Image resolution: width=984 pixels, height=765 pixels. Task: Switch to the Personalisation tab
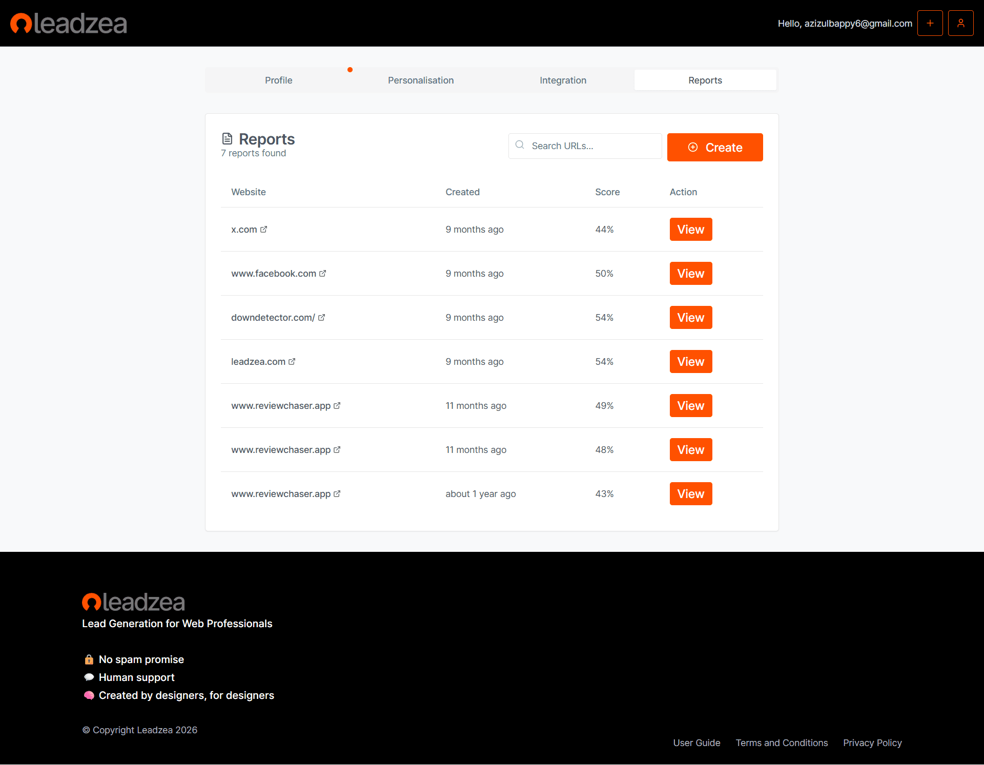[421, 80]
